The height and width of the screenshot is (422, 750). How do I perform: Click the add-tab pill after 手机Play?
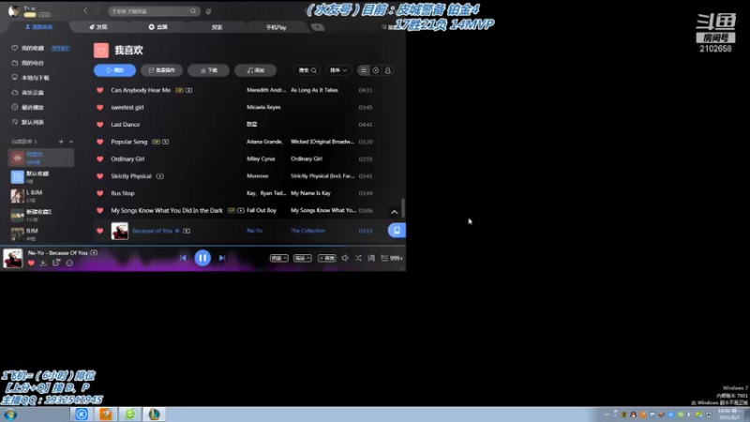(318, 27)
